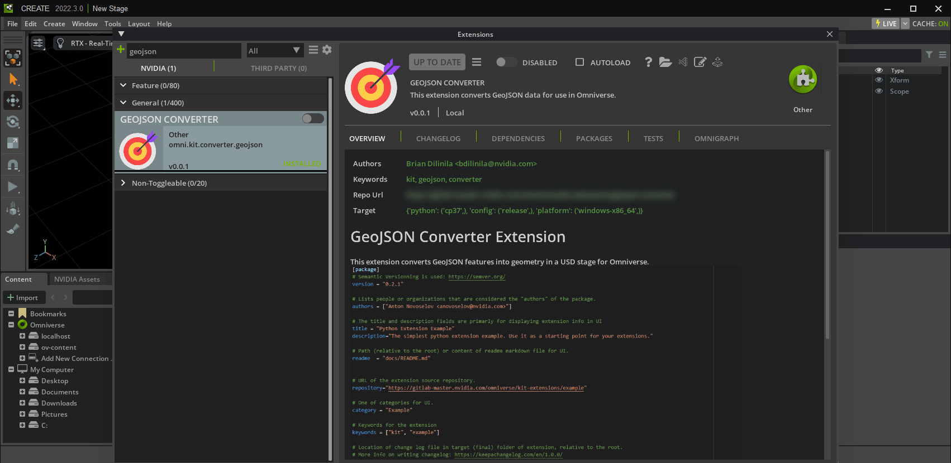Select the Paint brush tool
Image resolution: width=951 pixels, height=463 pixels.
[13, 229]
